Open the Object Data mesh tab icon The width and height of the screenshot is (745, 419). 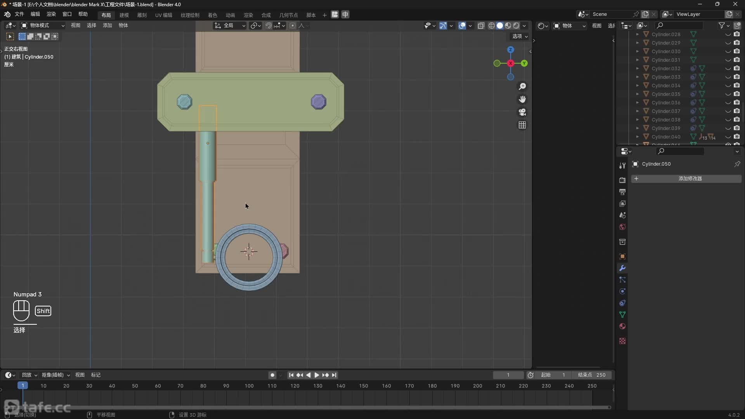click(x=622, y=315)
